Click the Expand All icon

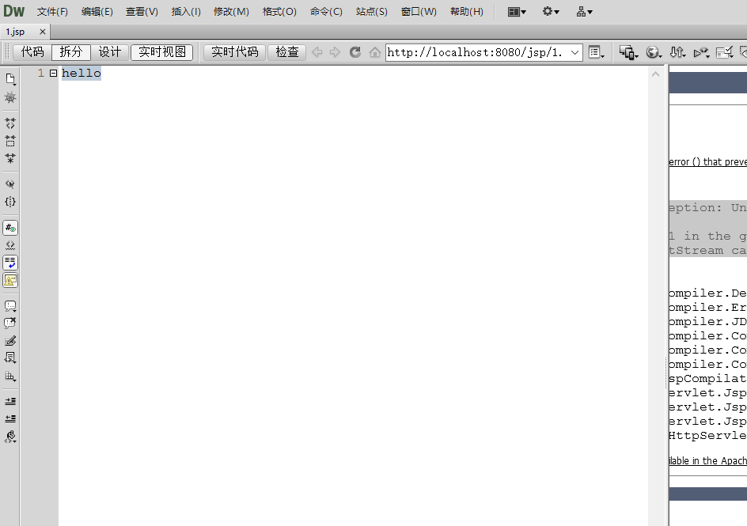[x=10, y=158]
